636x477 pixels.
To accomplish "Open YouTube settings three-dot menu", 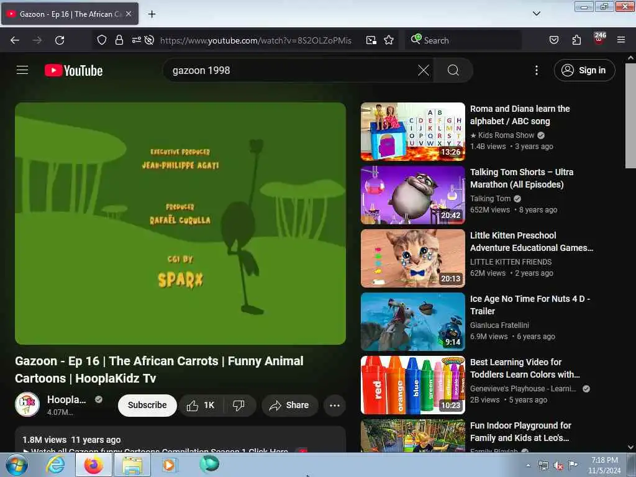I will pos(536,71).
